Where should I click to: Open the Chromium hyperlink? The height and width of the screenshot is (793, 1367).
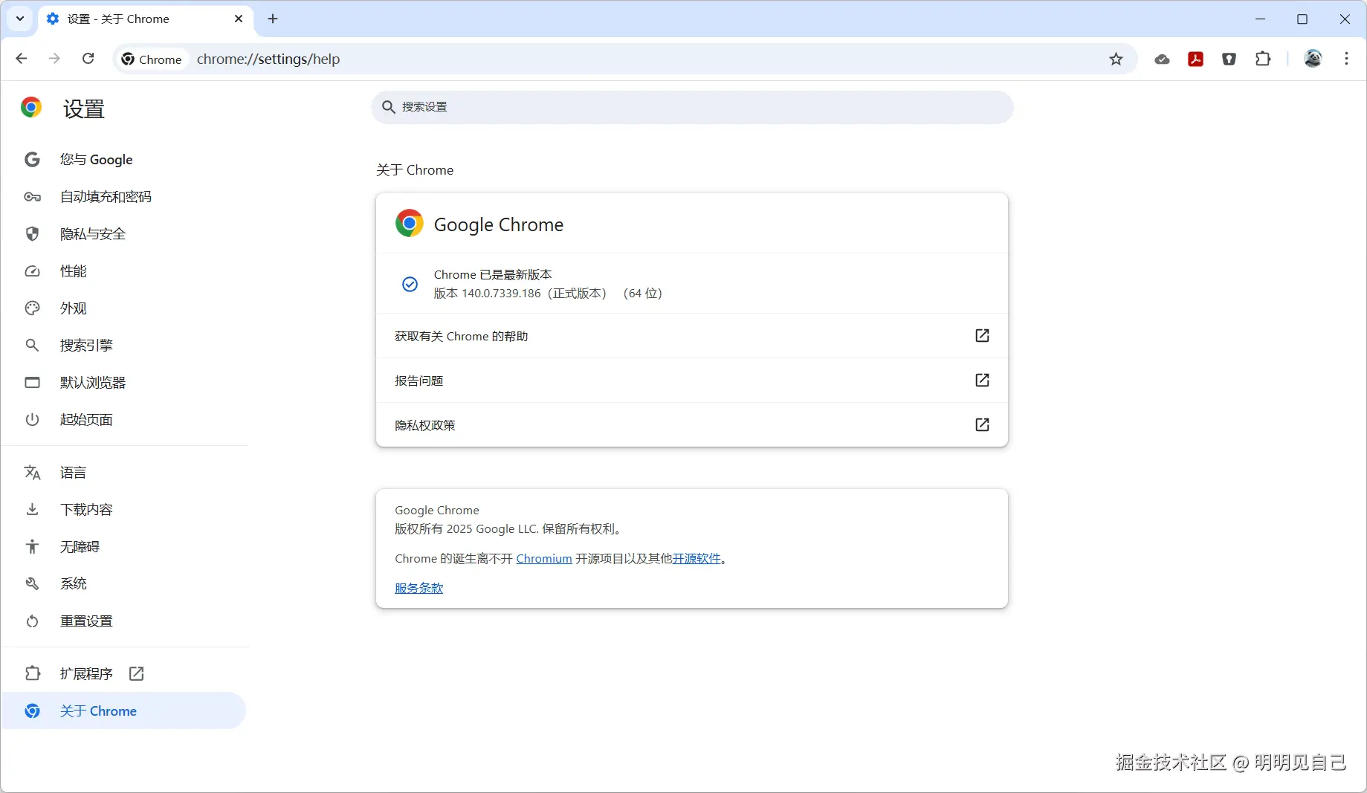544,559
